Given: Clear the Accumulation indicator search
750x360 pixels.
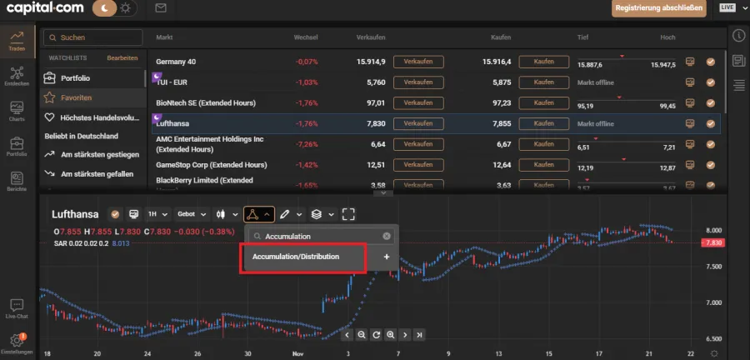Looking at the screenshot, I should [387, 236].
